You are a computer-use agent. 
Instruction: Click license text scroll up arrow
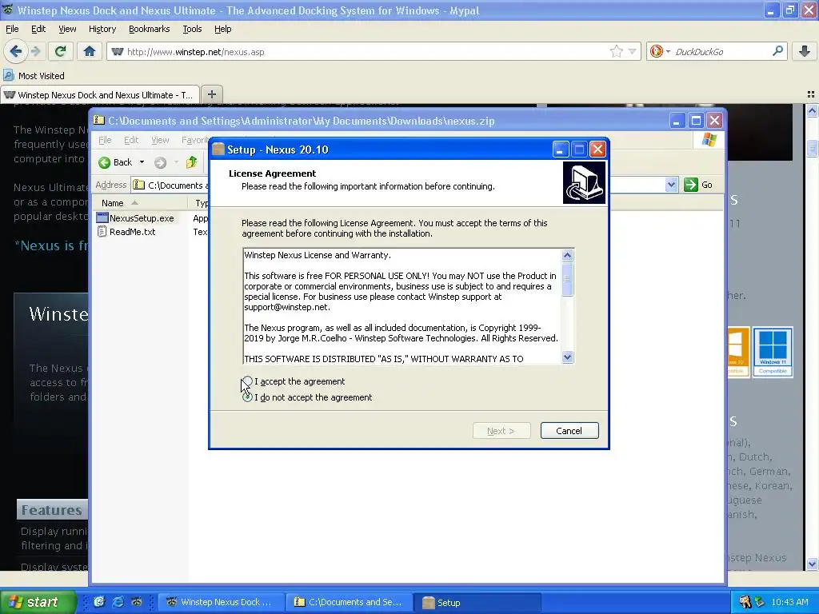point(567,255)
